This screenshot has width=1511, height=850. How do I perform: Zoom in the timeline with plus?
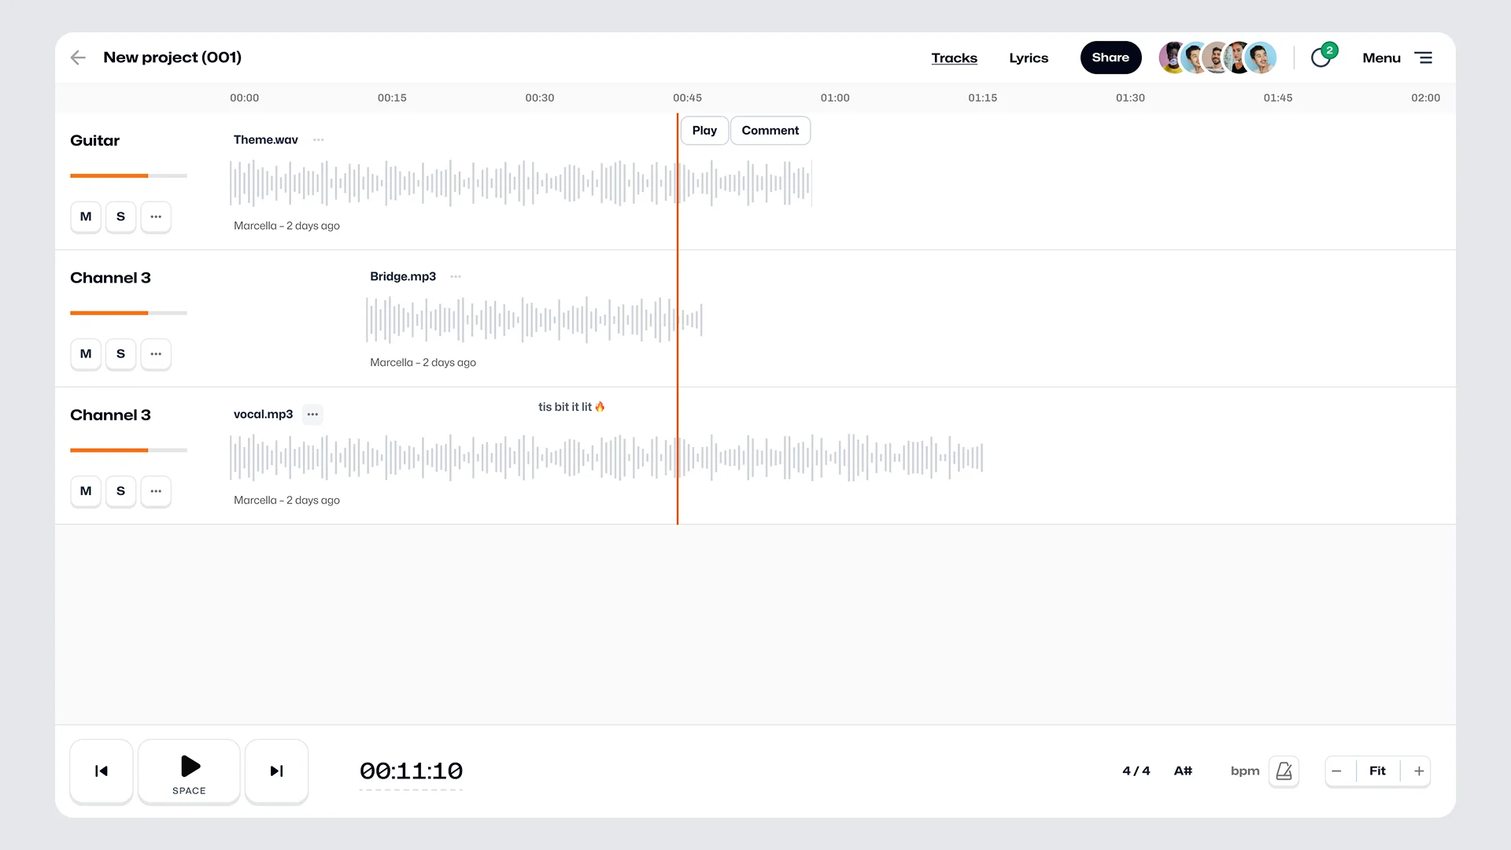tap(1419, 771)
